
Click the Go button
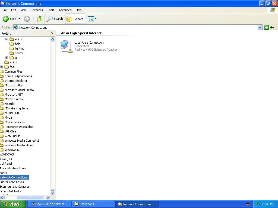coord(269,27)
